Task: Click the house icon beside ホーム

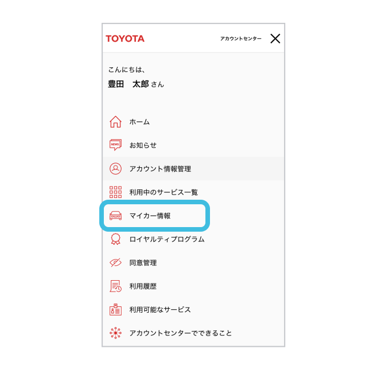Action: click(x=115, y=122)
